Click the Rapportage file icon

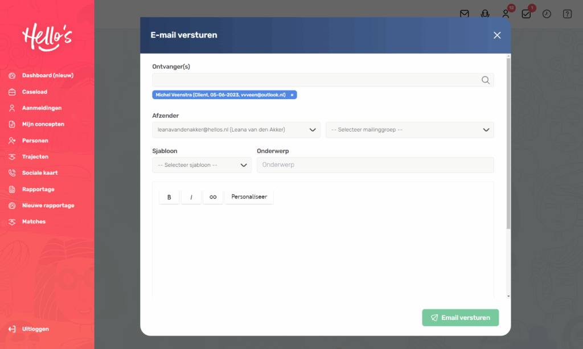point(12,189)
